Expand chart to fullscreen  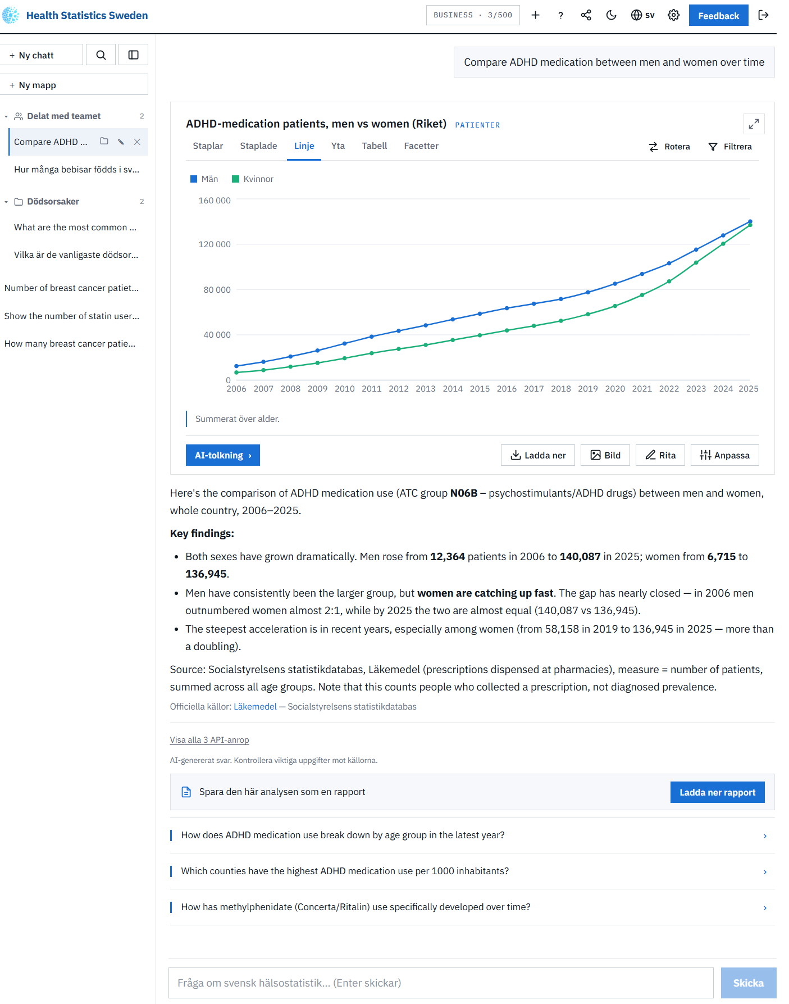(754, 124)
